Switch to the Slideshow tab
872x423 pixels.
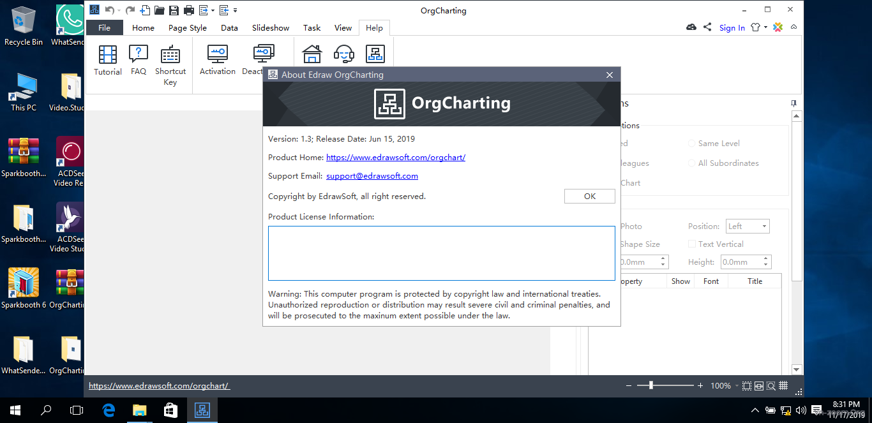[271, 27]
